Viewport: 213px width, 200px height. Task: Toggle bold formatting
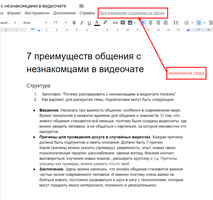74,23
